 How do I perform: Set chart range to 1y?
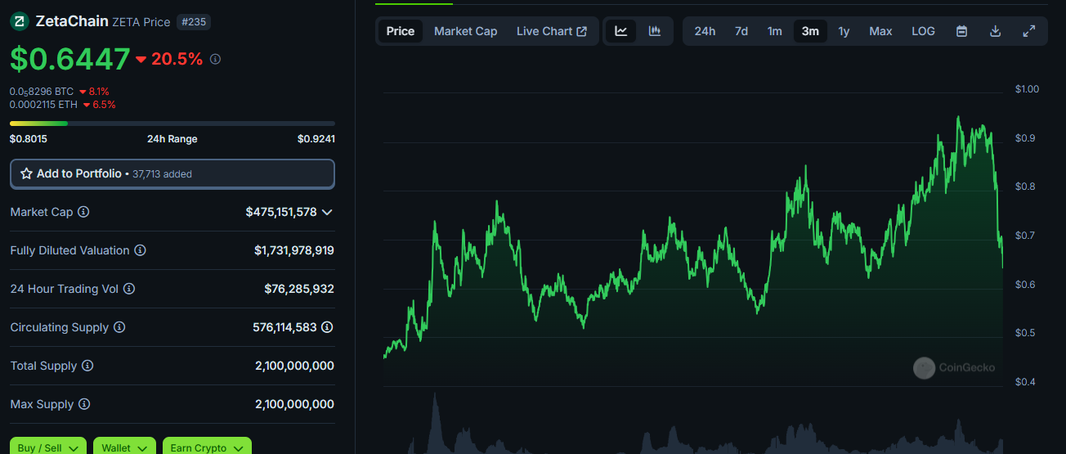click(844, 31)
